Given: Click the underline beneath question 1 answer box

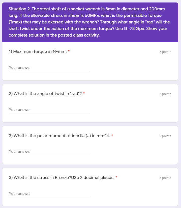Looking at the screenshot, I should coord(49,71).
